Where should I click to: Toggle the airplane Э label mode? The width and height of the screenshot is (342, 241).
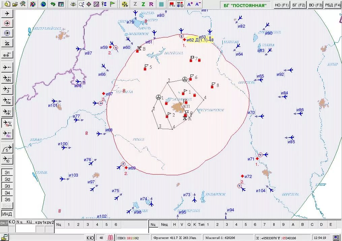click(7, 90)
